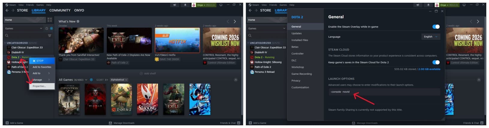Choose Add to Favorites in context menu

42,67
